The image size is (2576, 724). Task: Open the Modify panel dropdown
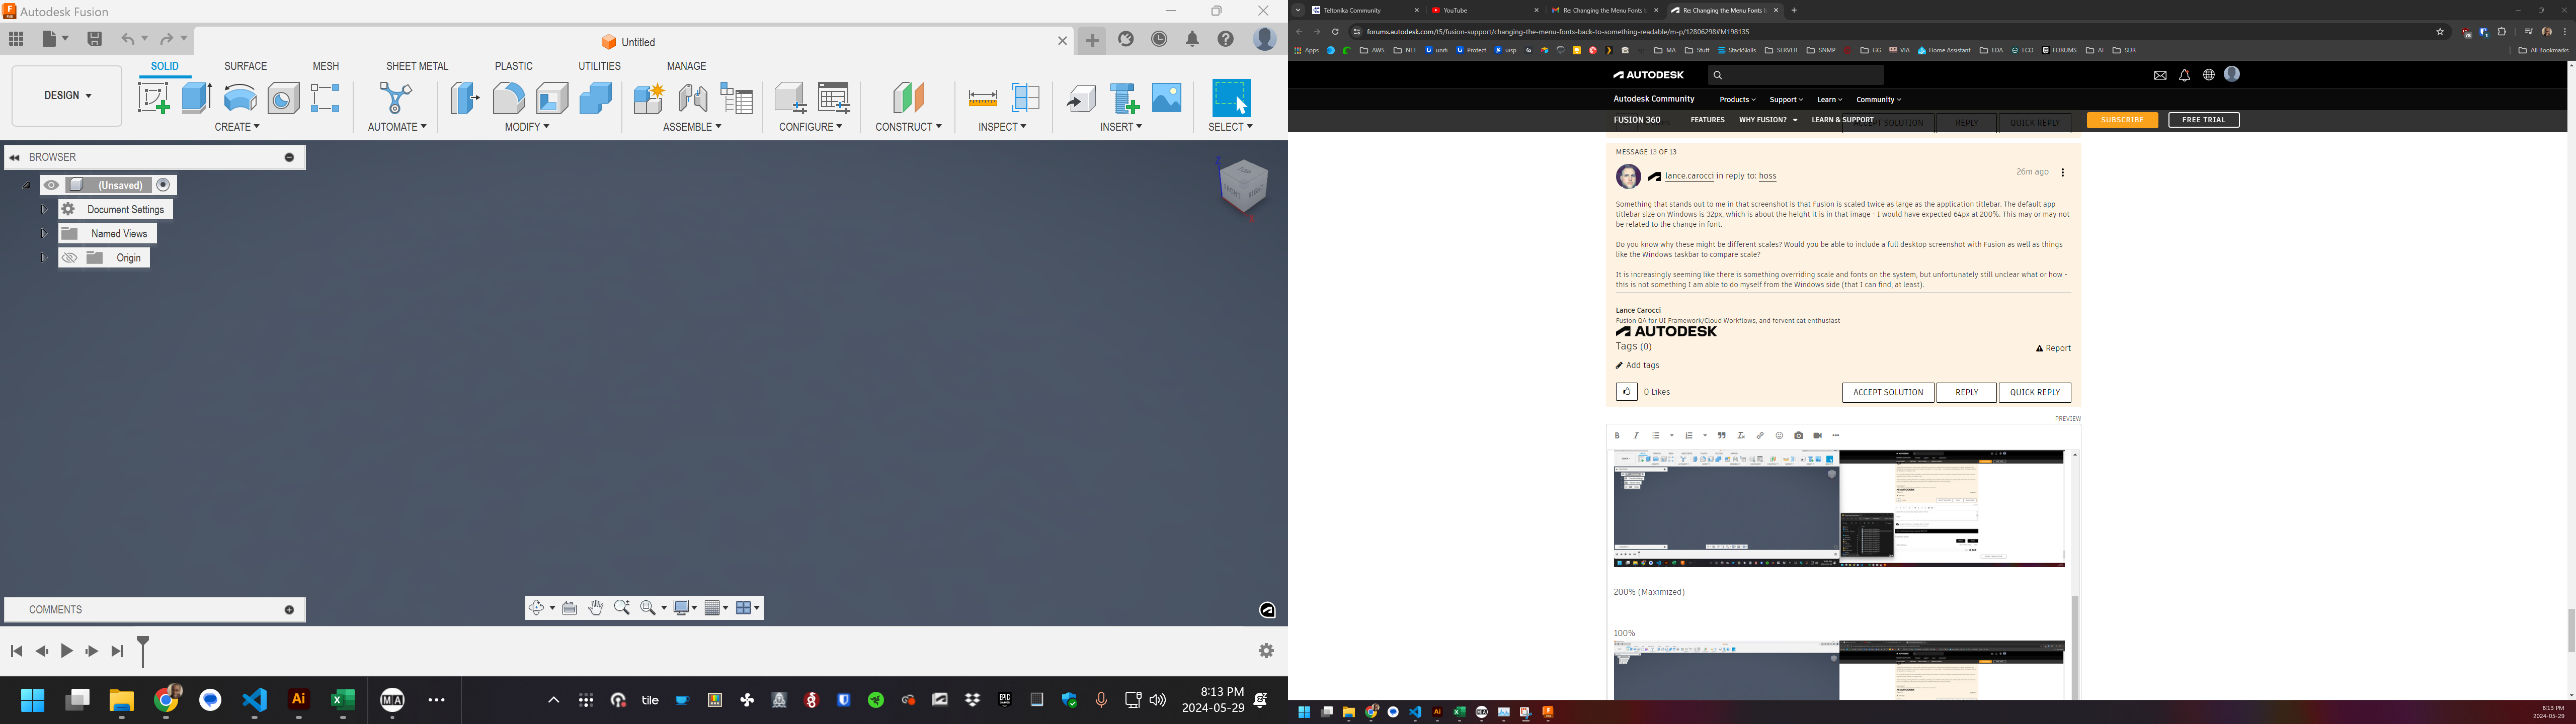pos(527,127)
